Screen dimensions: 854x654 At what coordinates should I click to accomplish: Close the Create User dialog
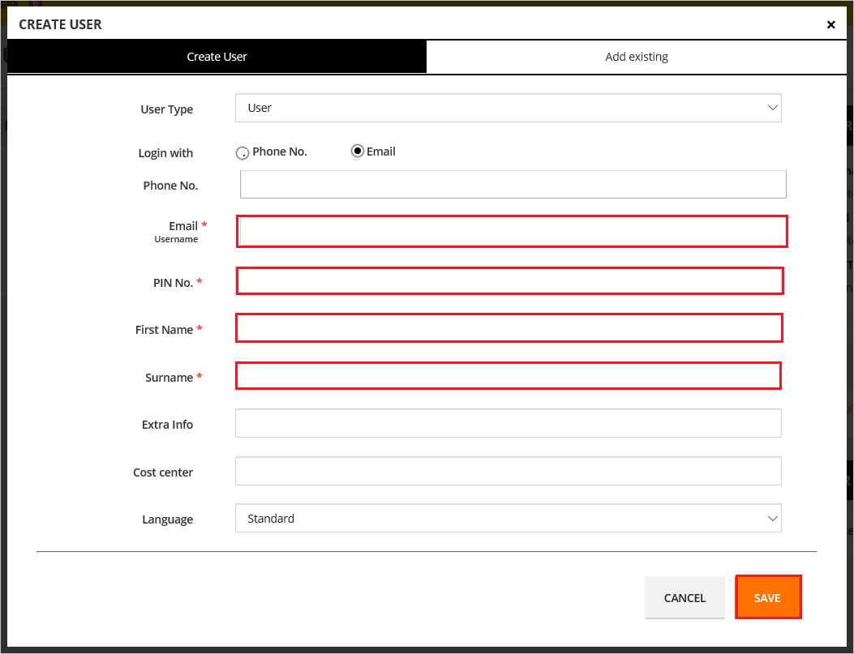(830, 24)
